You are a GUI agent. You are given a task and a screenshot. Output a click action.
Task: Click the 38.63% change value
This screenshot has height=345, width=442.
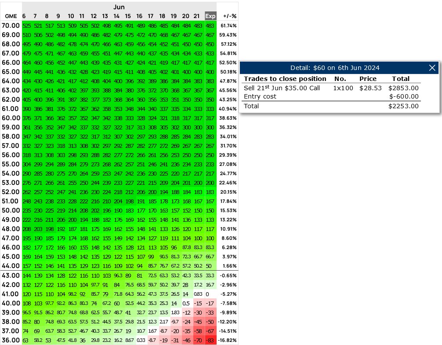tap(228, 118)
